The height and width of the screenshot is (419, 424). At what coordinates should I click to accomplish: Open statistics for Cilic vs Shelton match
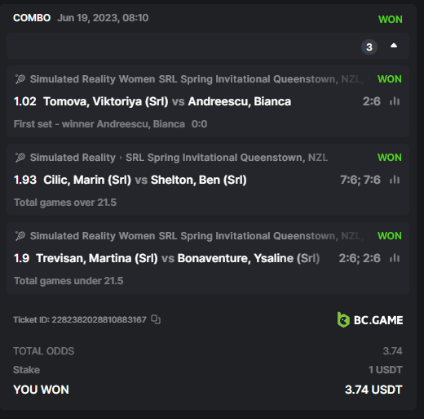coord(395,180)
